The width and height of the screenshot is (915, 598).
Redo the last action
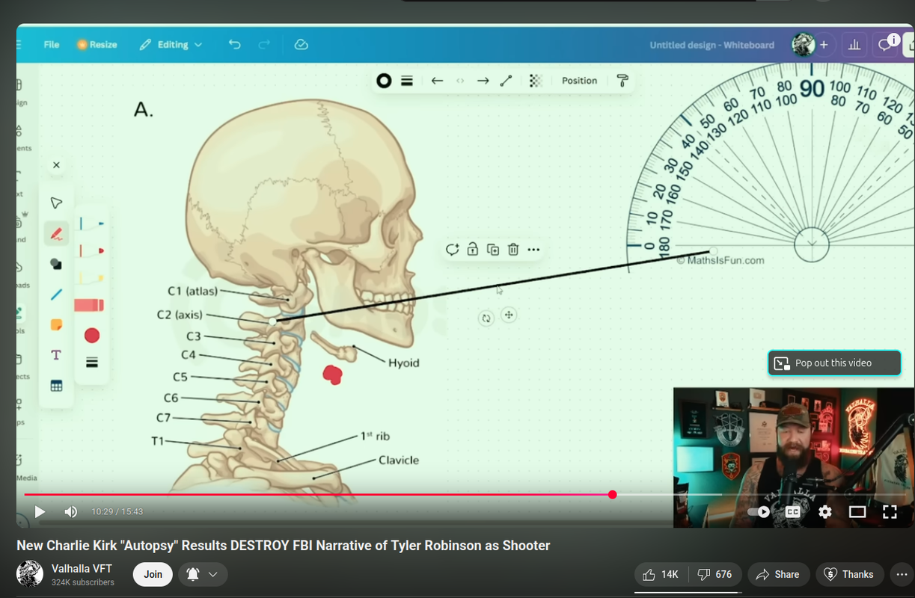tap(264, 45)
